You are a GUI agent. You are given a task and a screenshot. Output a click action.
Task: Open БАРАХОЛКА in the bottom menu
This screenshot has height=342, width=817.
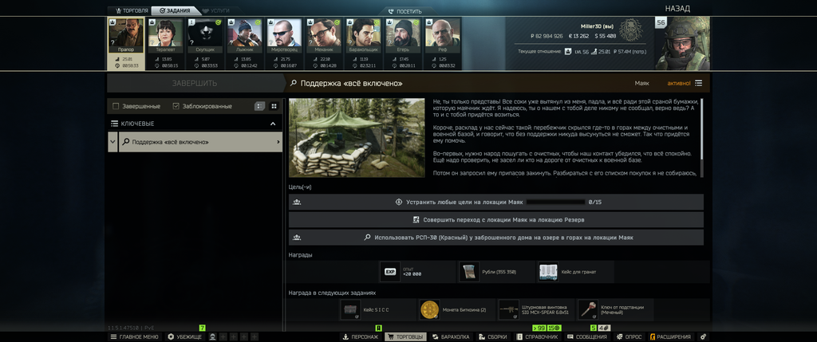451,336
